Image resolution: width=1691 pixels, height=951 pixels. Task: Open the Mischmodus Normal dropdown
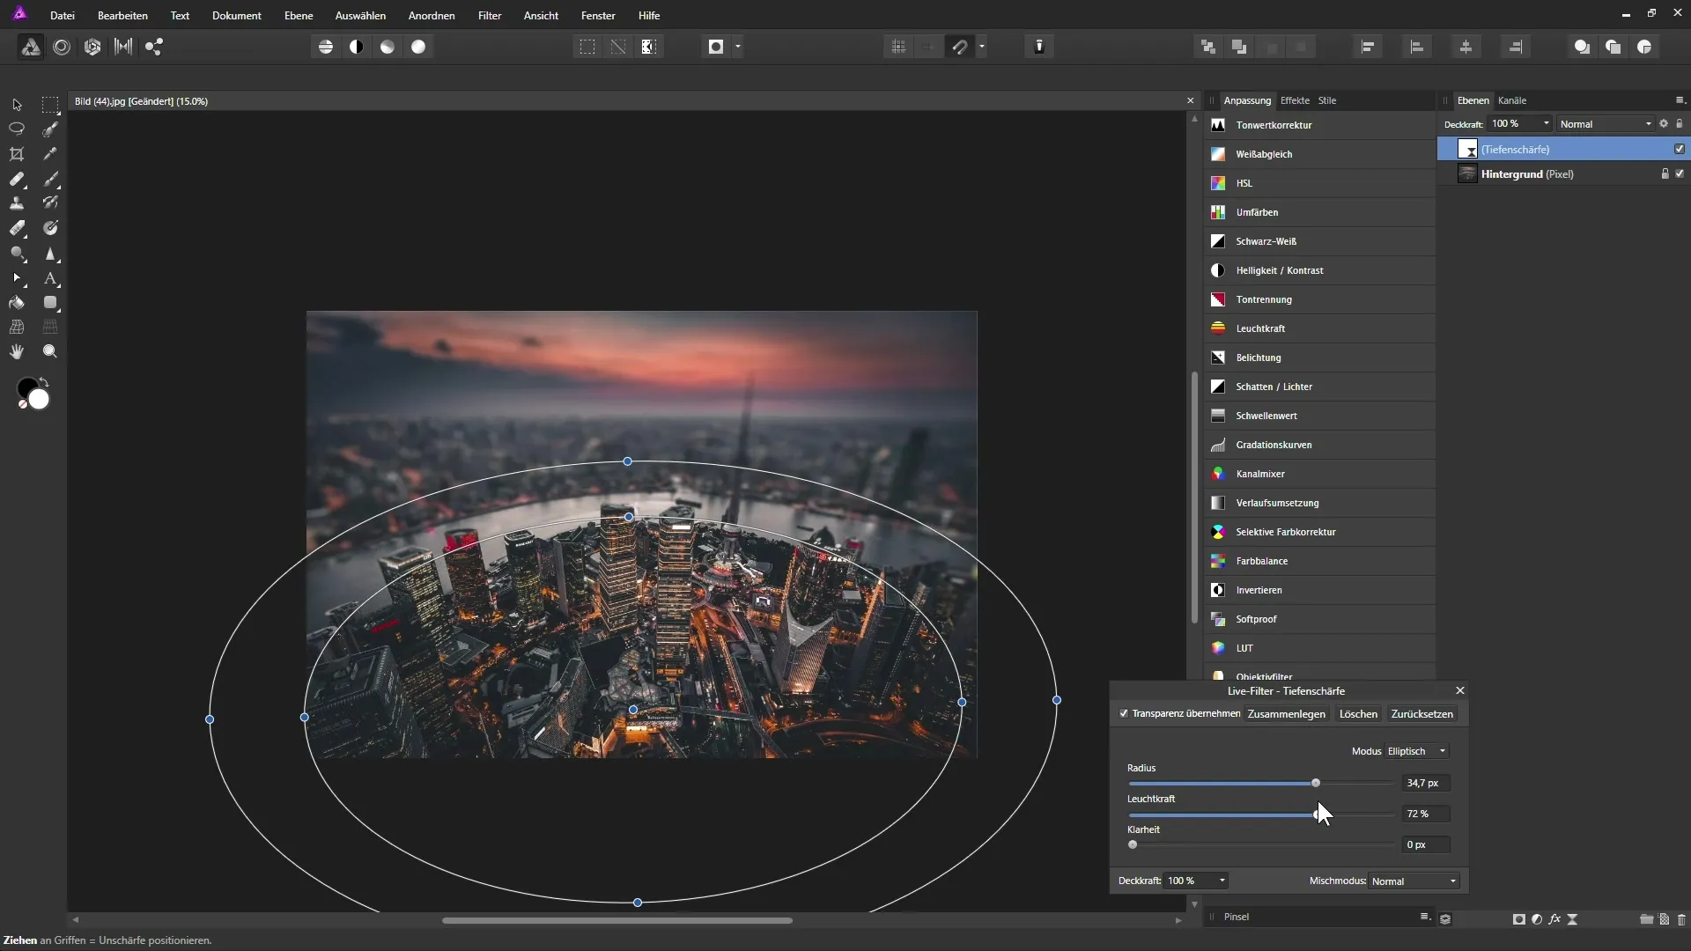1414,881
